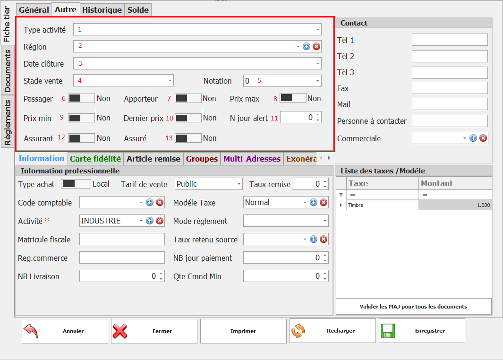Click the red clear icon beside Modèle Taxe

coord(324,203)
